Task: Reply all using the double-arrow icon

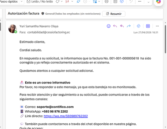Action: click(122, 26)
